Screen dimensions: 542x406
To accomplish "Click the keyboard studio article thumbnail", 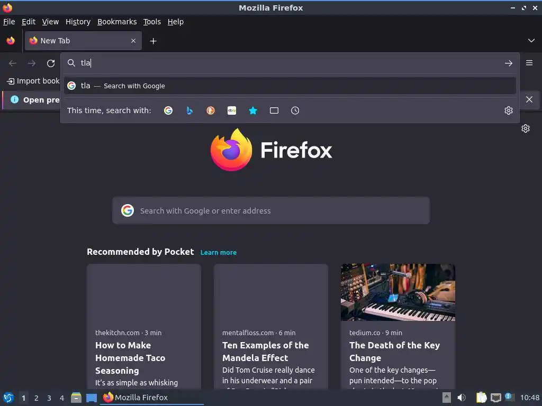I will click(x=398, y=292).
